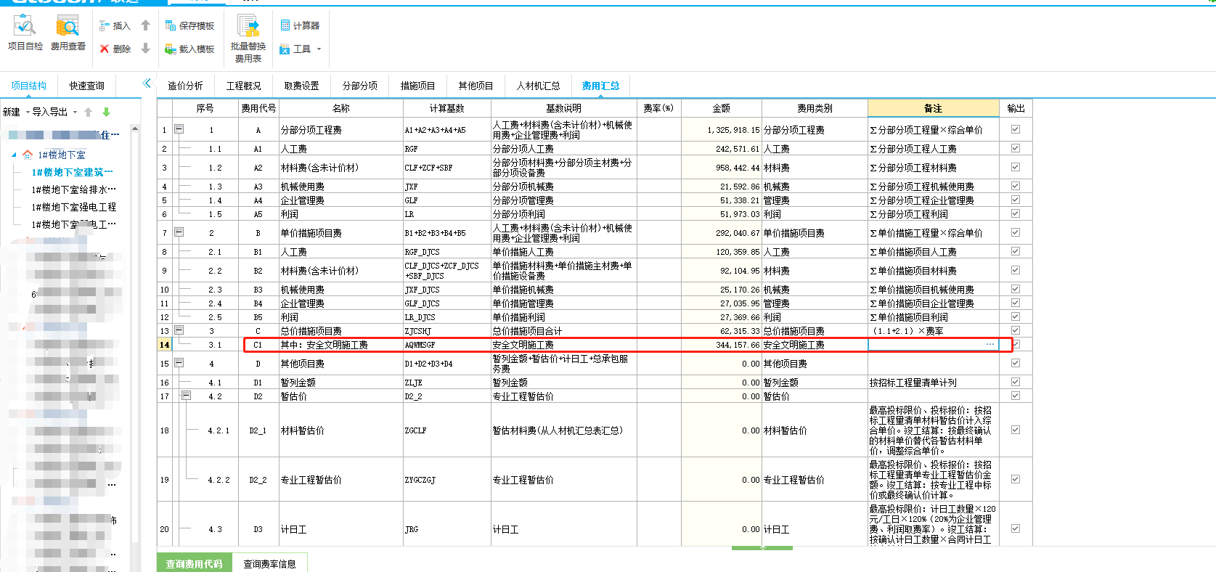1216x572 pixels.
Task: Open the 导入导出 dropdown
Action: click(54, 112)
